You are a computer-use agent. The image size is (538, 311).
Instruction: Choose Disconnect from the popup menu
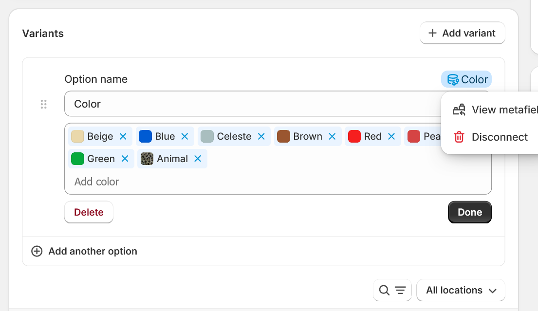tap(500, 137)
